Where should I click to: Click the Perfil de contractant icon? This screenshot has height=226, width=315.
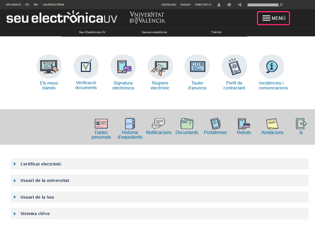(x=234, y=67)
